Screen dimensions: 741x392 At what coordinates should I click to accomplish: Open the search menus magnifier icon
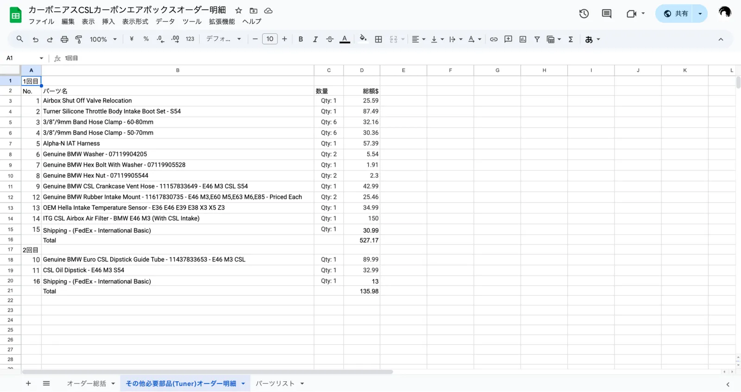19,39
